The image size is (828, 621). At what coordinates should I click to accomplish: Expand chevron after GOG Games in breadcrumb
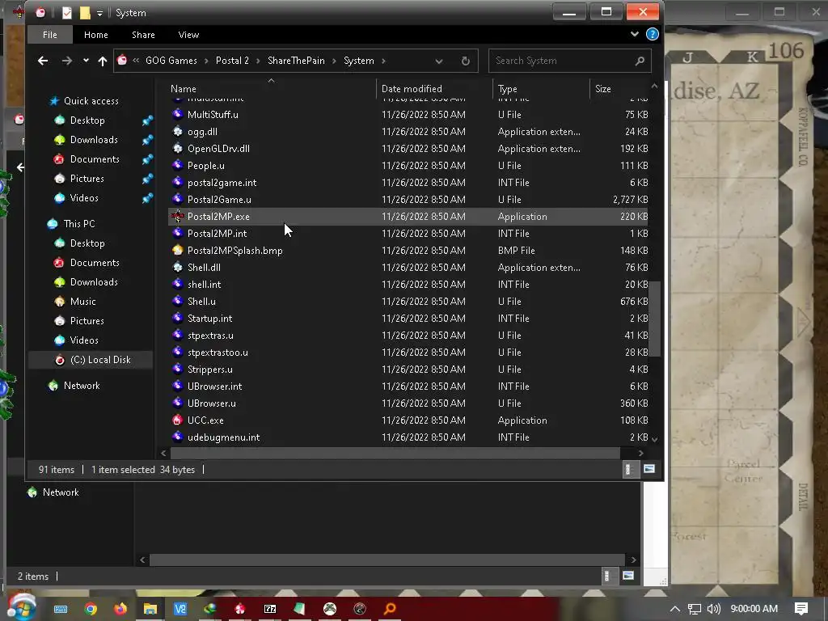(206, 61)
